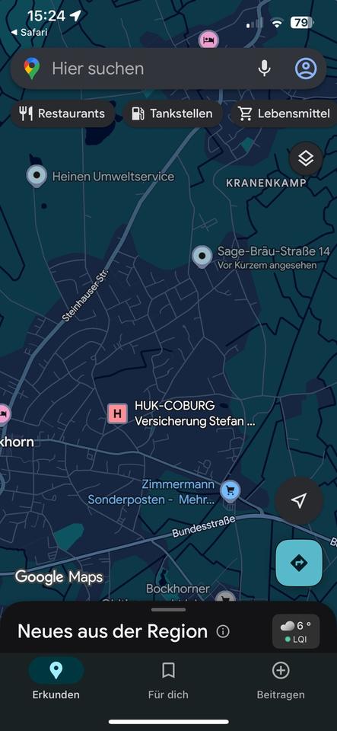Tap the Zimmermann Sonderposten shopping cart pin
The height and width of the screenshot is (731, 337).
230,491
